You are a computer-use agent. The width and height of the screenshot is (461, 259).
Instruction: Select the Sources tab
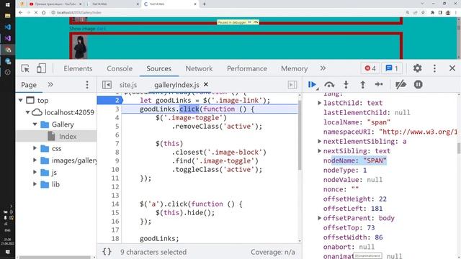coord(158,68)
